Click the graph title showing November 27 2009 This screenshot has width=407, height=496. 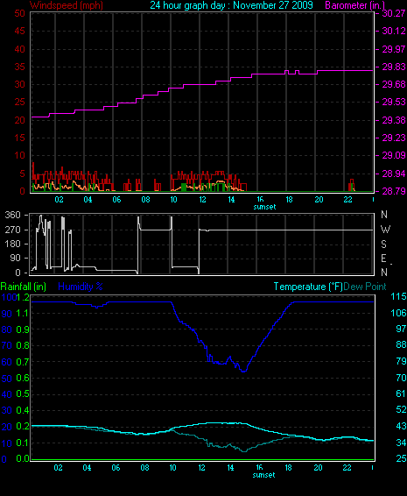[231, 5]
